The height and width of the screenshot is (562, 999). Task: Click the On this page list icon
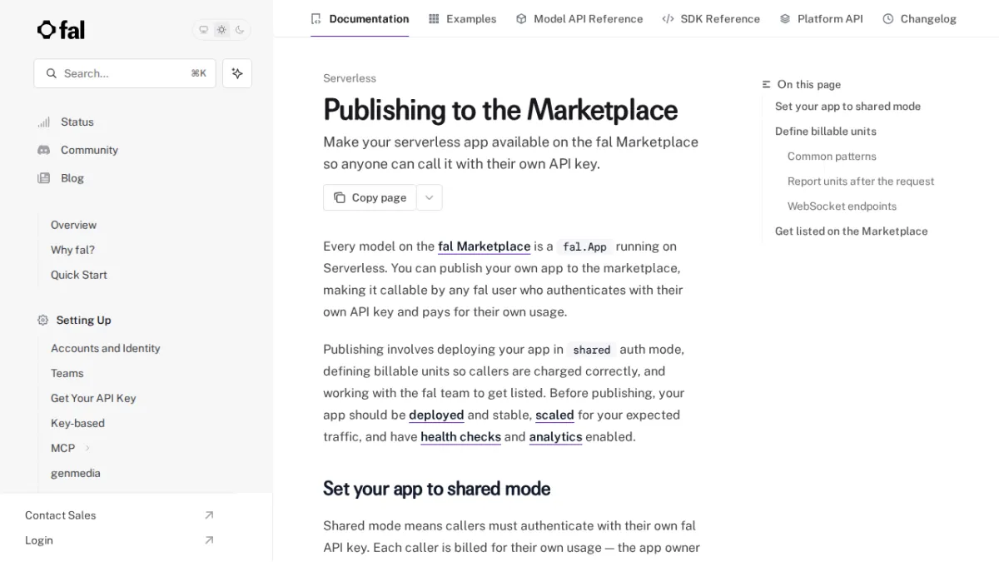[x=767, y=84]
